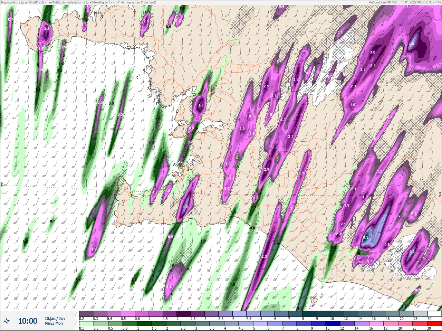
Task: Select the snow legend swatch between 0.5 and 0.8
Action: (128, 314)
